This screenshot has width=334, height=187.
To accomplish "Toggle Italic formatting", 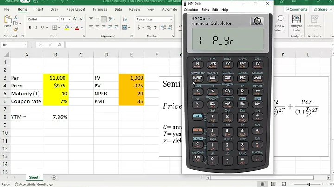I will point(36,27).
